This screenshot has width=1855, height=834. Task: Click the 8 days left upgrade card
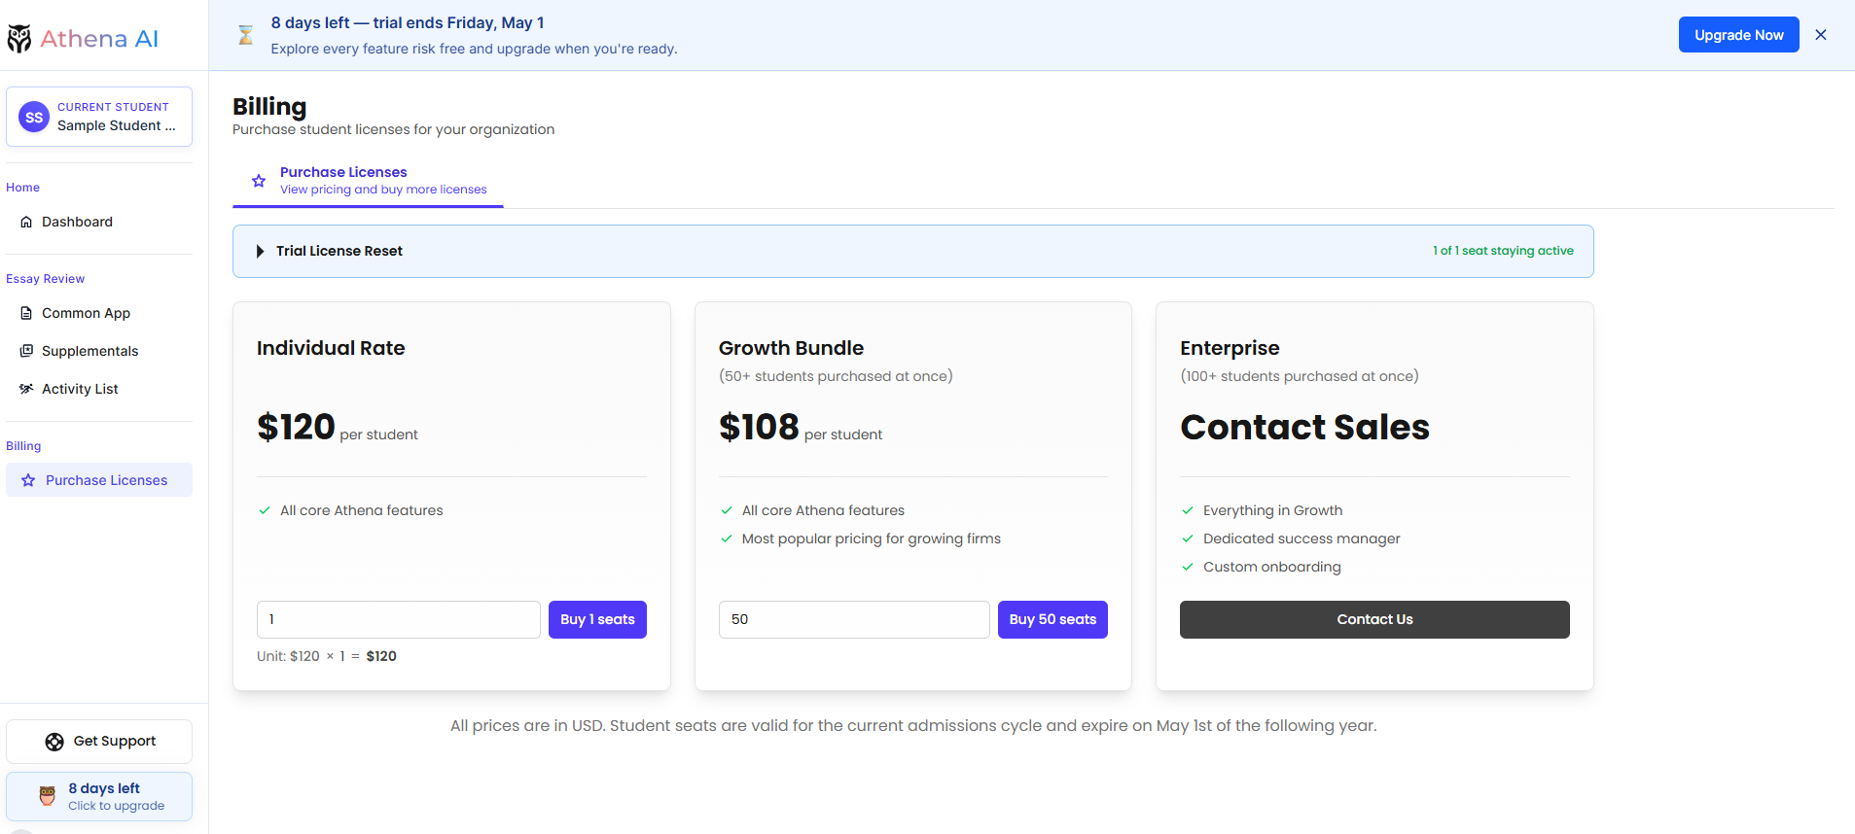(x=99, y=797)
